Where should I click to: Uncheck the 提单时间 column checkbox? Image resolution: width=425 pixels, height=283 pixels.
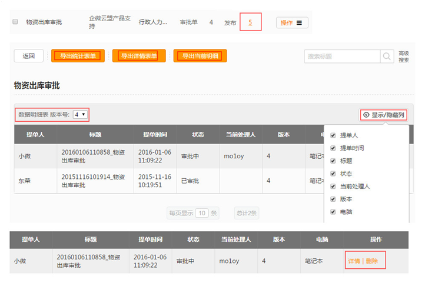coord(333,148)
